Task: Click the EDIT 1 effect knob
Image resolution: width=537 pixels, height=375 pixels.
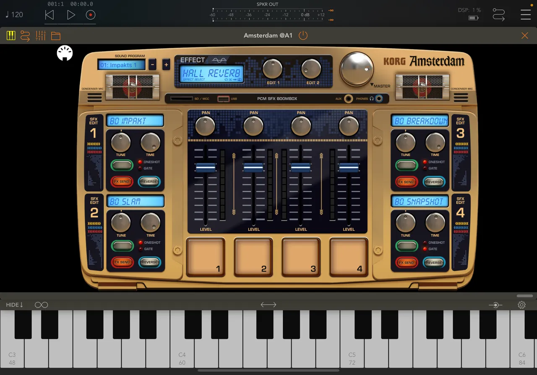Action: point(273,69)
